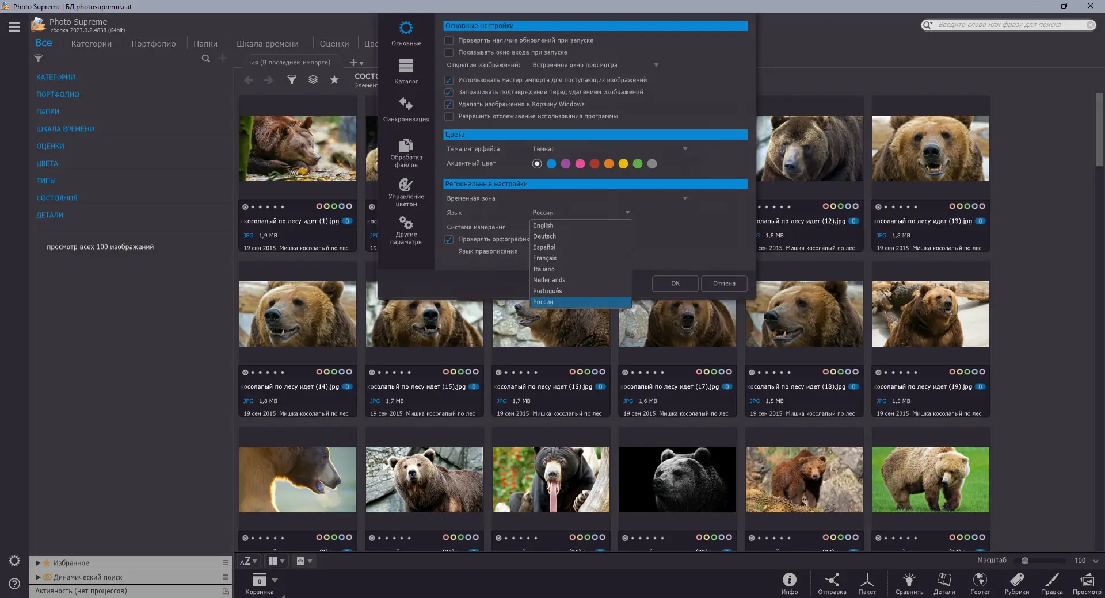Toggle Удалять изображения в Корзину Windows
Viewport: 1105px width, 598px height.
(x=449, y=104)
